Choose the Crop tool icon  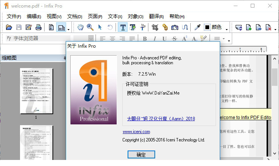click(x=155, y=27)
